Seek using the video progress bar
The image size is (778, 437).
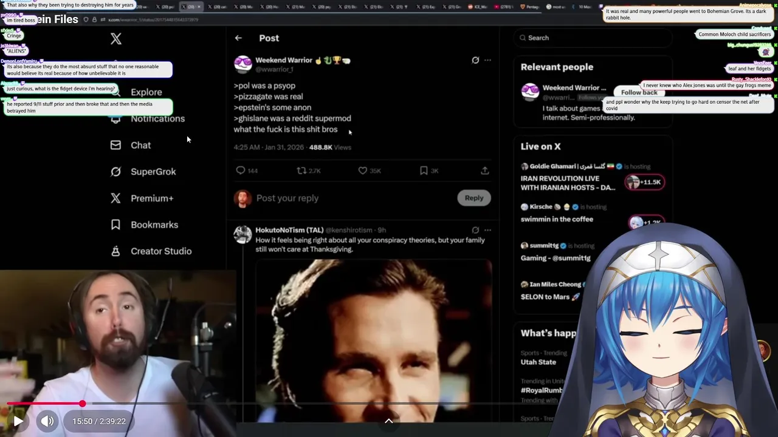click(389, 404)
